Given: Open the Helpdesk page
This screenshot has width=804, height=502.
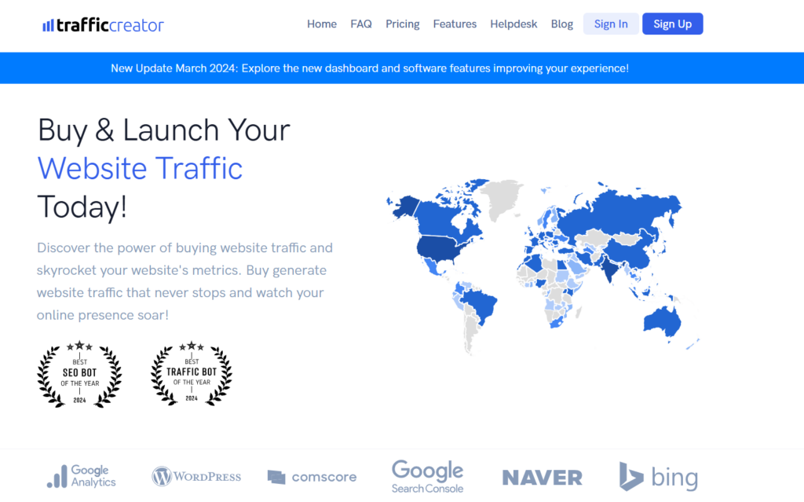Looking at the screenshot, I should tap(513, 24).
